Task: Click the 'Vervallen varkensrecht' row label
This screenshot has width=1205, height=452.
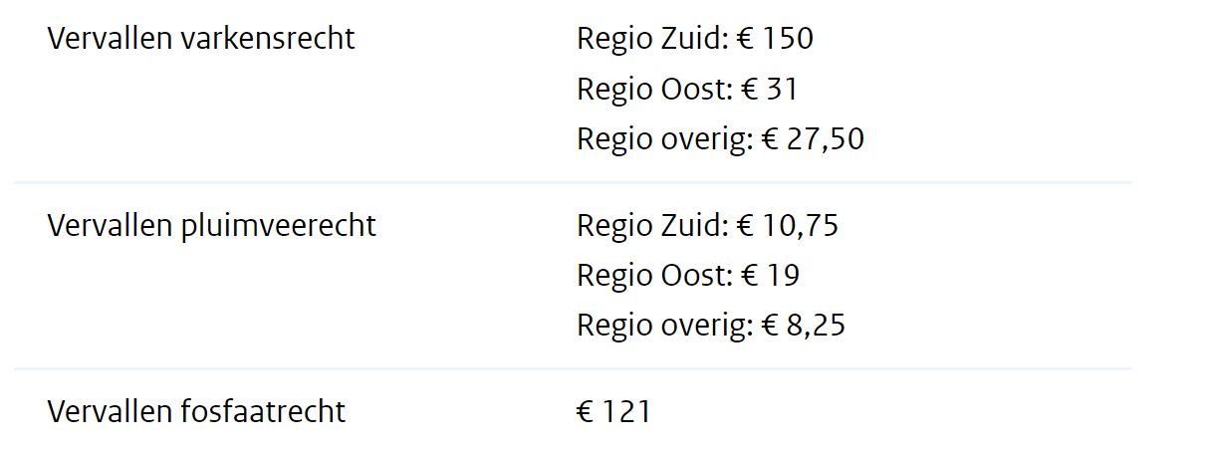Action: click(201, 39)
